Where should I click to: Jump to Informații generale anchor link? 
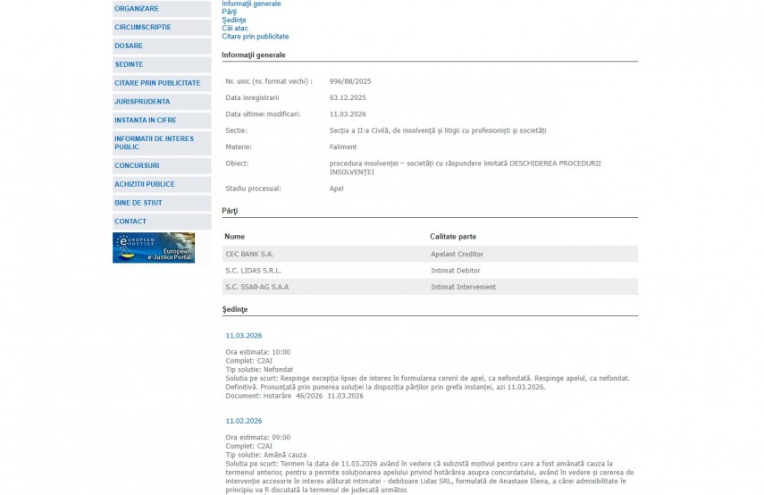point(251,4)
